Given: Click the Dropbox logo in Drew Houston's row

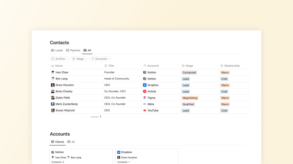Looking at the screenshot, I should click(145, 85).
